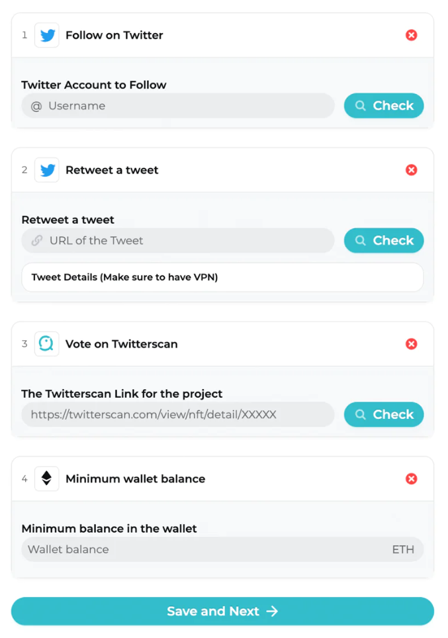Check the Twitterscan project link
The width and height of the screenshot is (448, 638).
tap(384, 414)
